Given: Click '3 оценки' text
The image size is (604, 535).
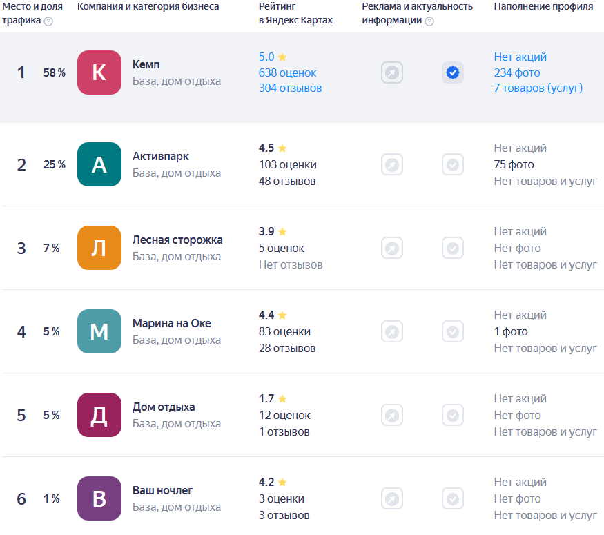Looking at the screenshot, I should pos(281,499).
